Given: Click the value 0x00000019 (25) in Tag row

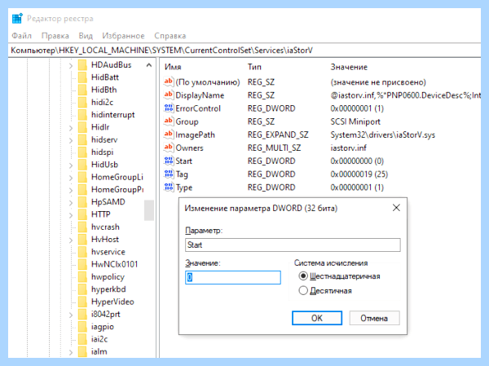Looking at the screenshot, I should 359,174.
